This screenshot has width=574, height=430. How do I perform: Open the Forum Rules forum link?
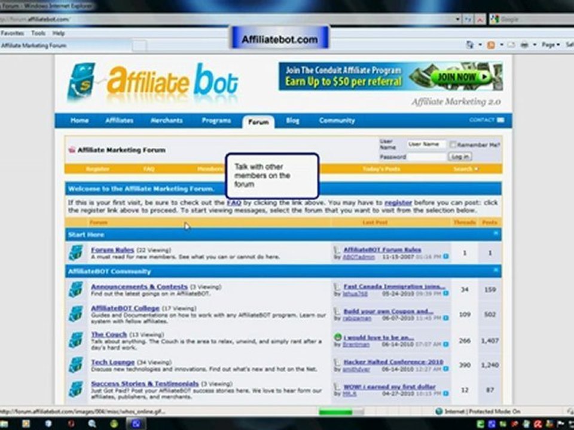[112, 250]
